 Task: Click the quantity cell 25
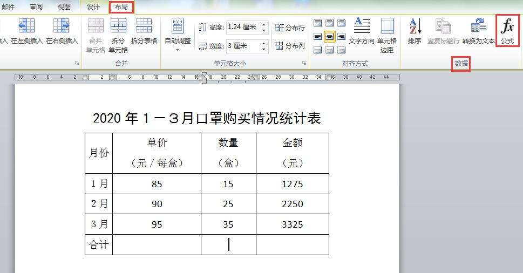click(x=228, y=204)
